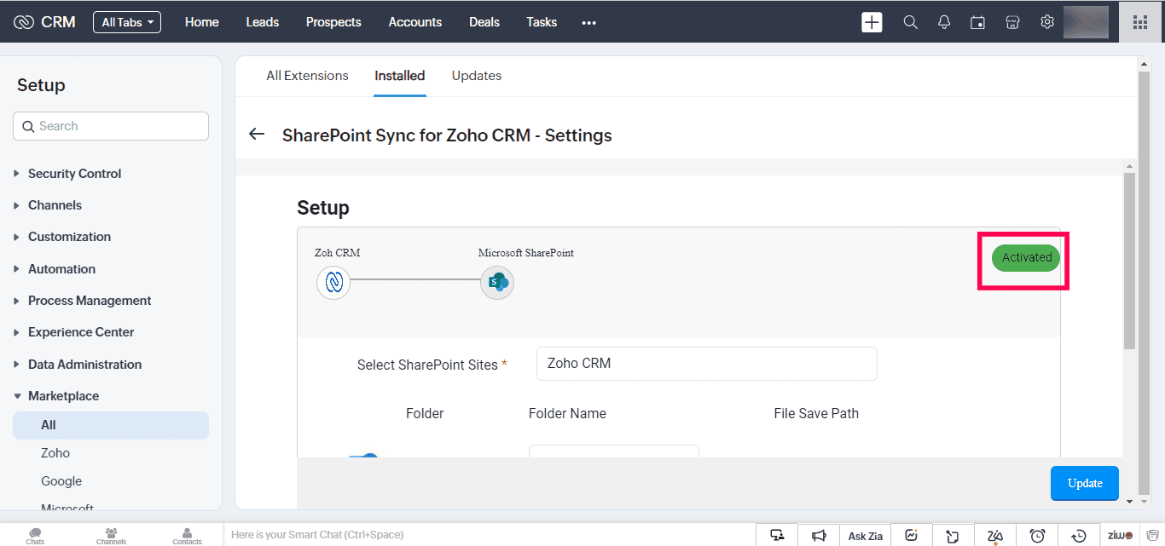This screenshot has width=1165, height=546.
Task: Click the 'File Save Path' column header
Action: point(816,414)
